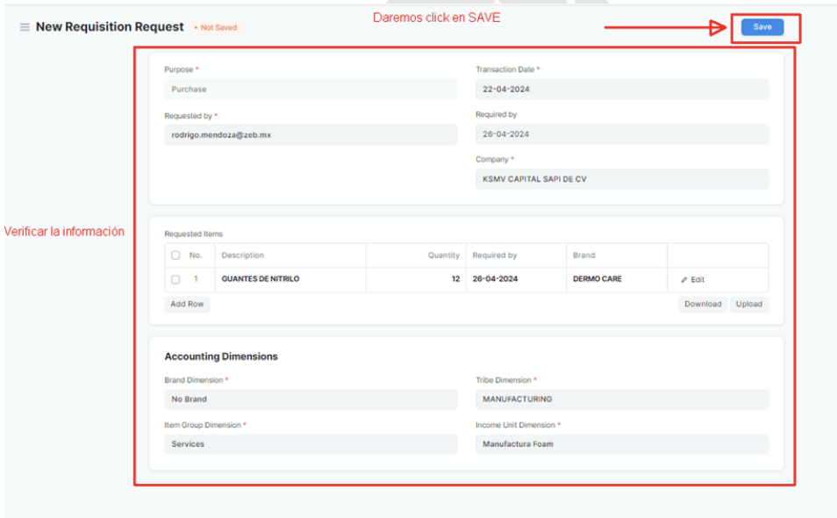The width and height of the screenshot is (837, 518).
Task: Open the hamburger sidebar menu icon
Action: pyautogui.click(x=25, y=27)
